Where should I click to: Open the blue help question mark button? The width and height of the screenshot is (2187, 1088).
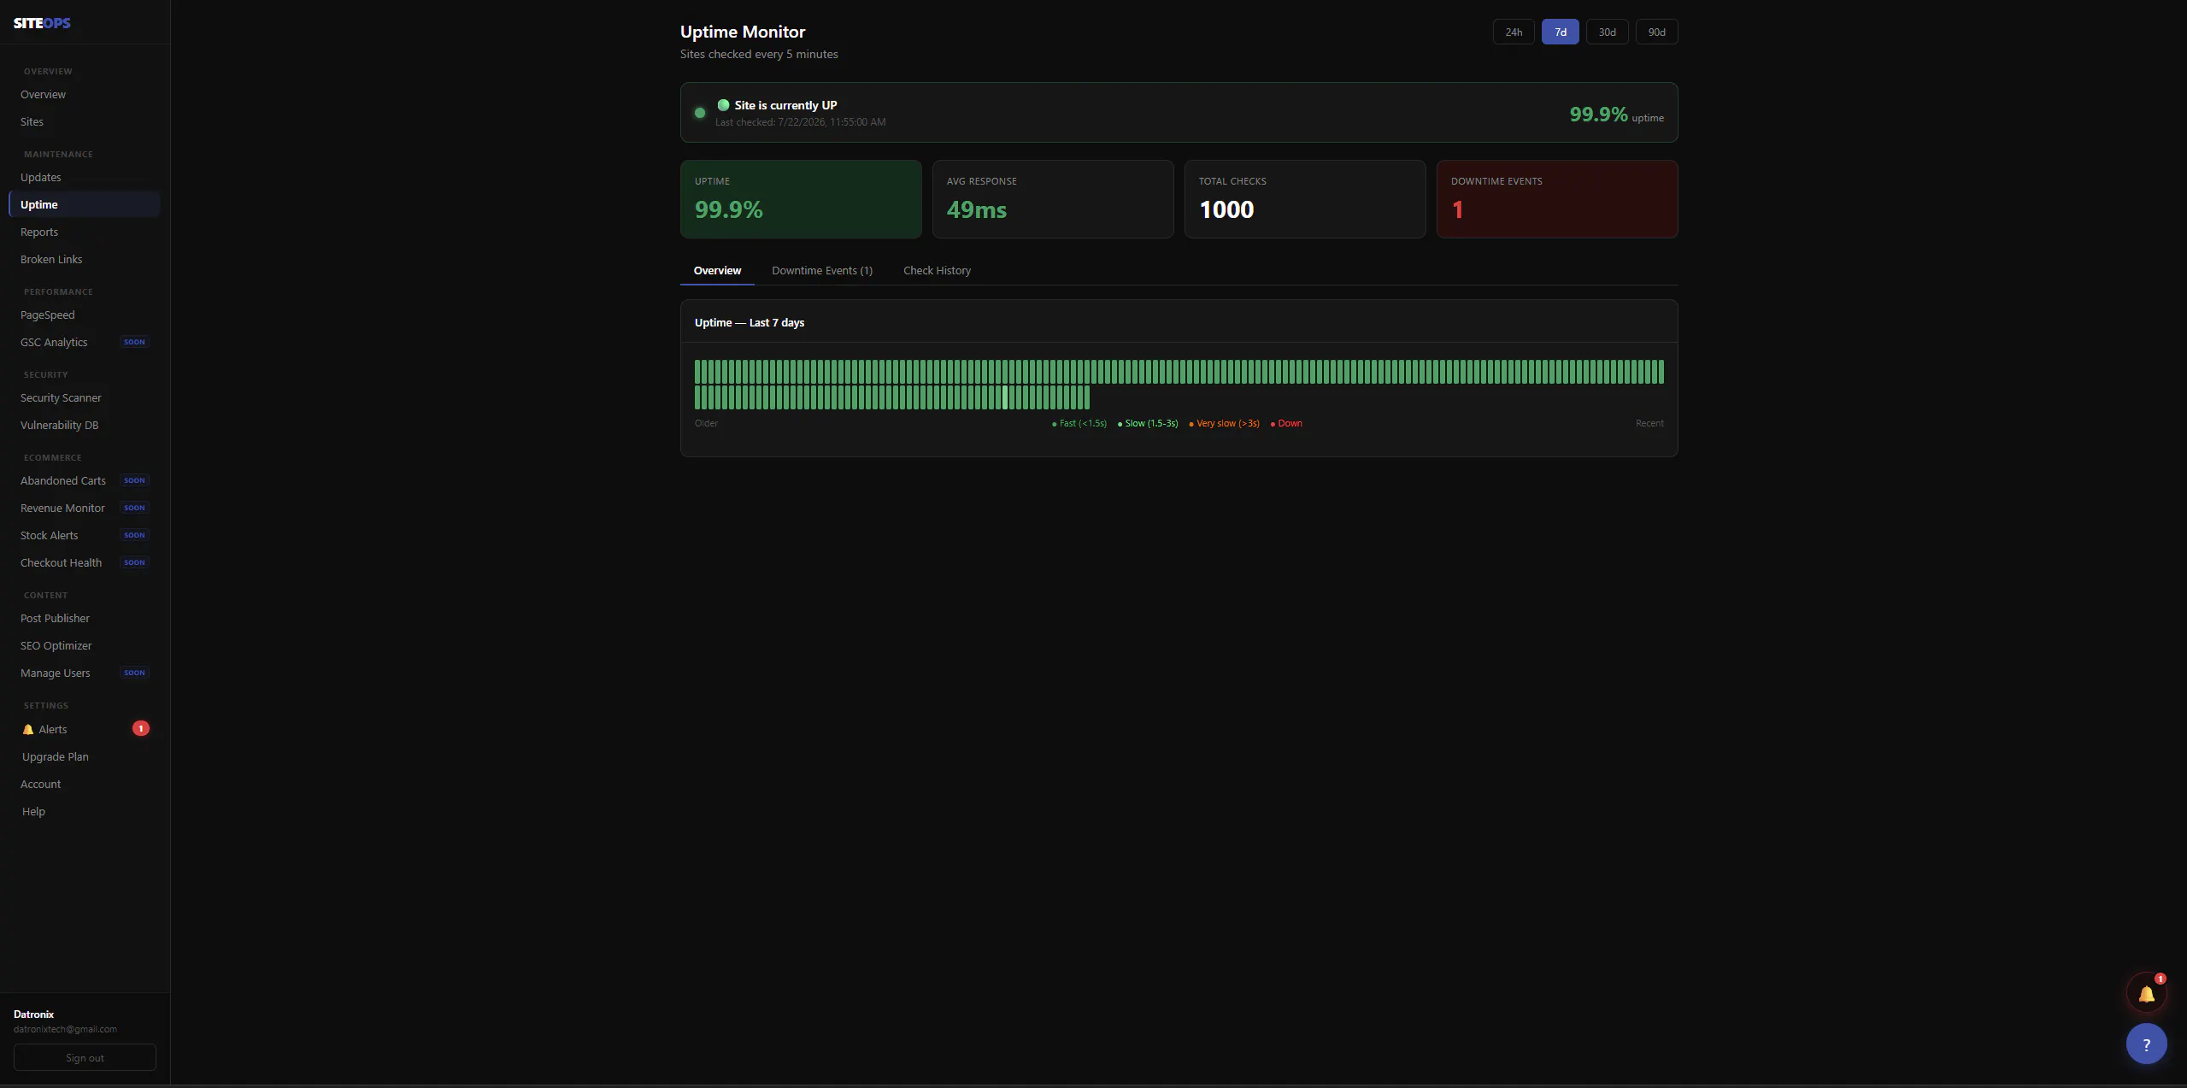(x=2146, y=1044)
